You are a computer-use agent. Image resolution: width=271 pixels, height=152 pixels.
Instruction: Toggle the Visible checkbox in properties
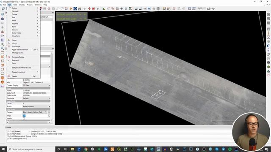[x=24, y=119]
